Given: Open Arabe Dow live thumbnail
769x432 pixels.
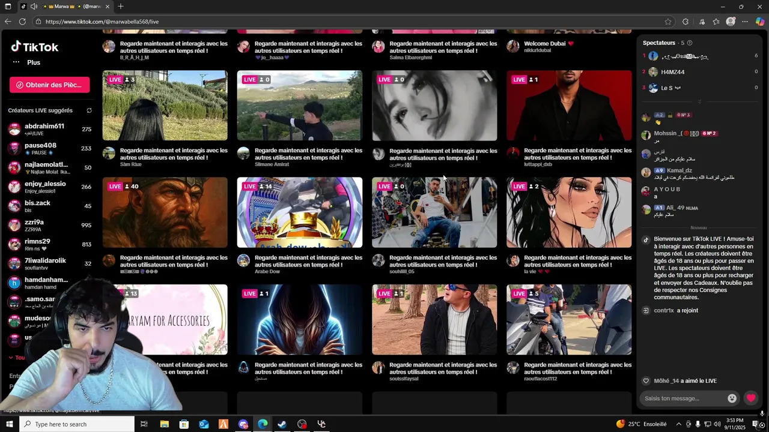Looking at the screenshot, I should point(300,212).
